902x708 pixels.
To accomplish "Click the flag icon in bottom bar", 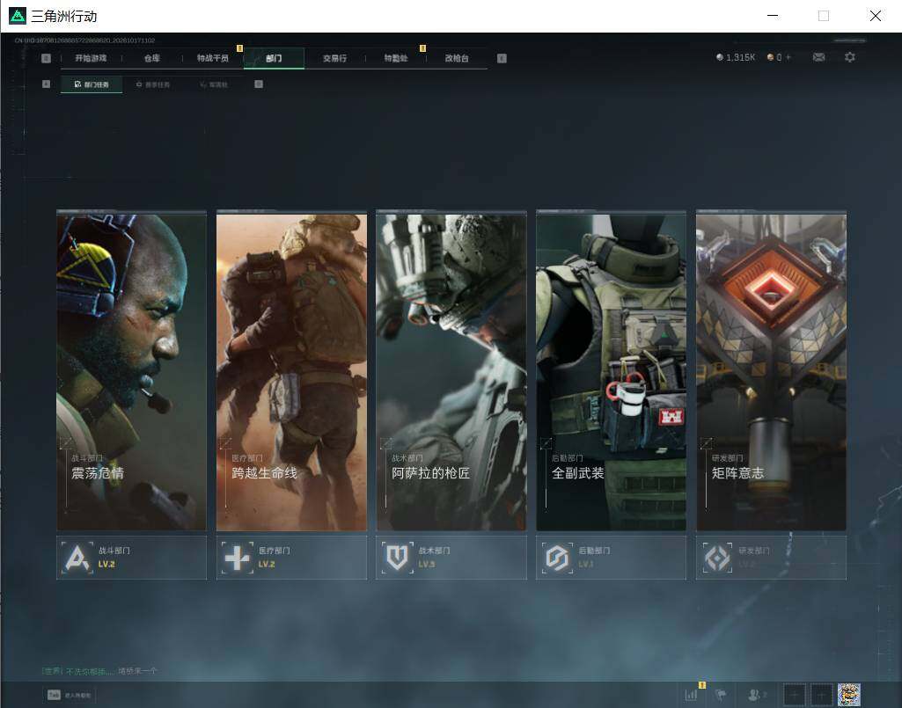I will pyautogui.click(x=722, y=695).
